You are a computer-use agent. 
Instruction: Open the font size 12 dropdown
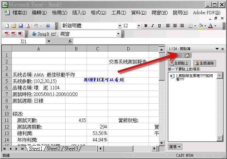pyautogui.click(x=139, y=26)
